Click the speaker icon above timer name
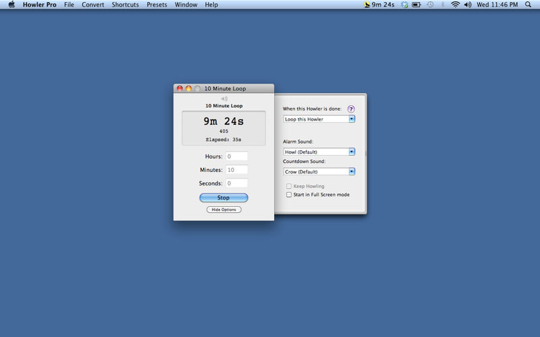Screen dimensions: 540x337 [224, 98]
